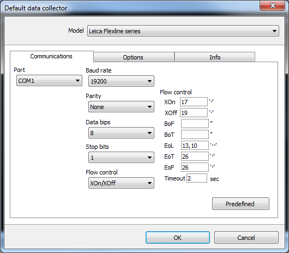This screenshot has width=289, height=253.
Task: Click the Parity label
Action: (x=93, y=96)
